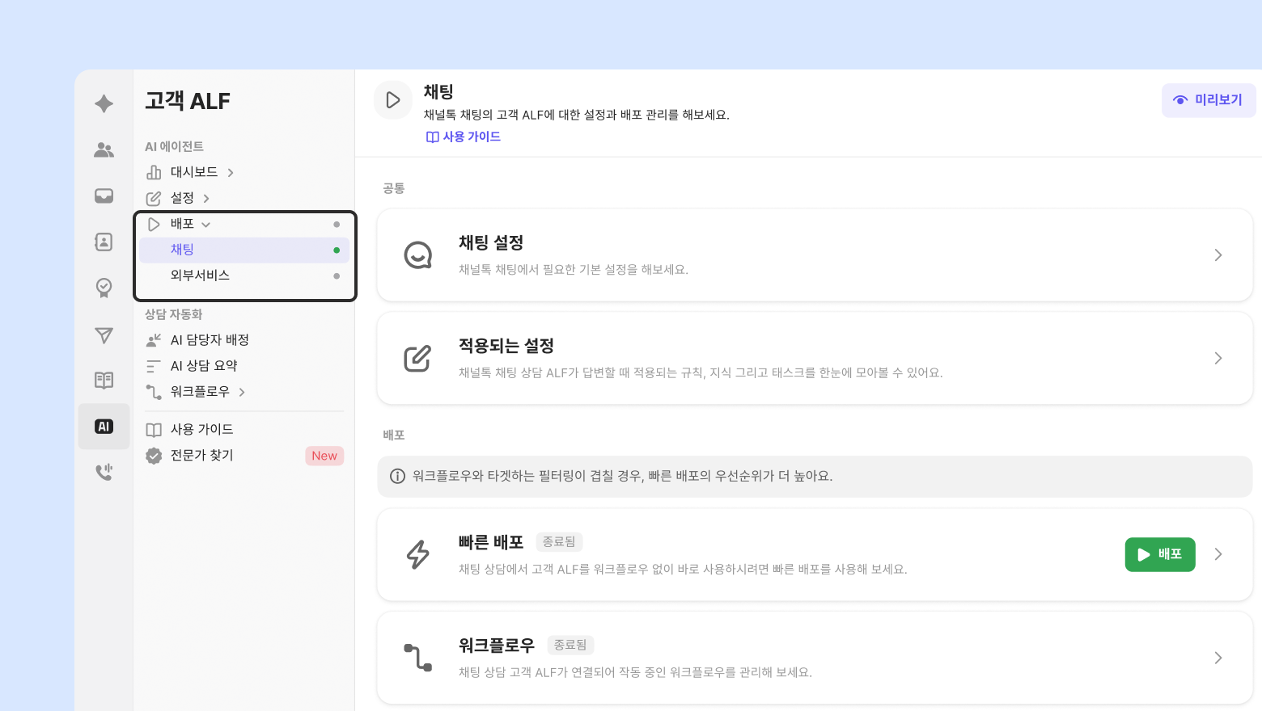Select the AI icon in the sidebar
Screen dimensions: 1262x711
pyautogui.click(x=104, y=427)
